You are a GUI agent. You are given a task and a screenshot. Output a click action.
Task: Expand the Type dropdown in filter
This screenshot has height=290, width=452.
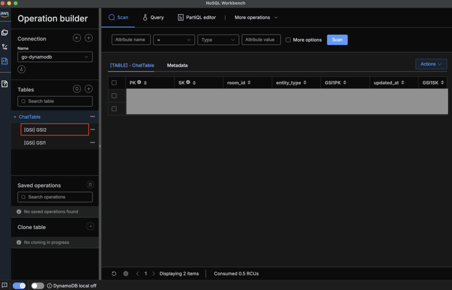pos(218,40)
